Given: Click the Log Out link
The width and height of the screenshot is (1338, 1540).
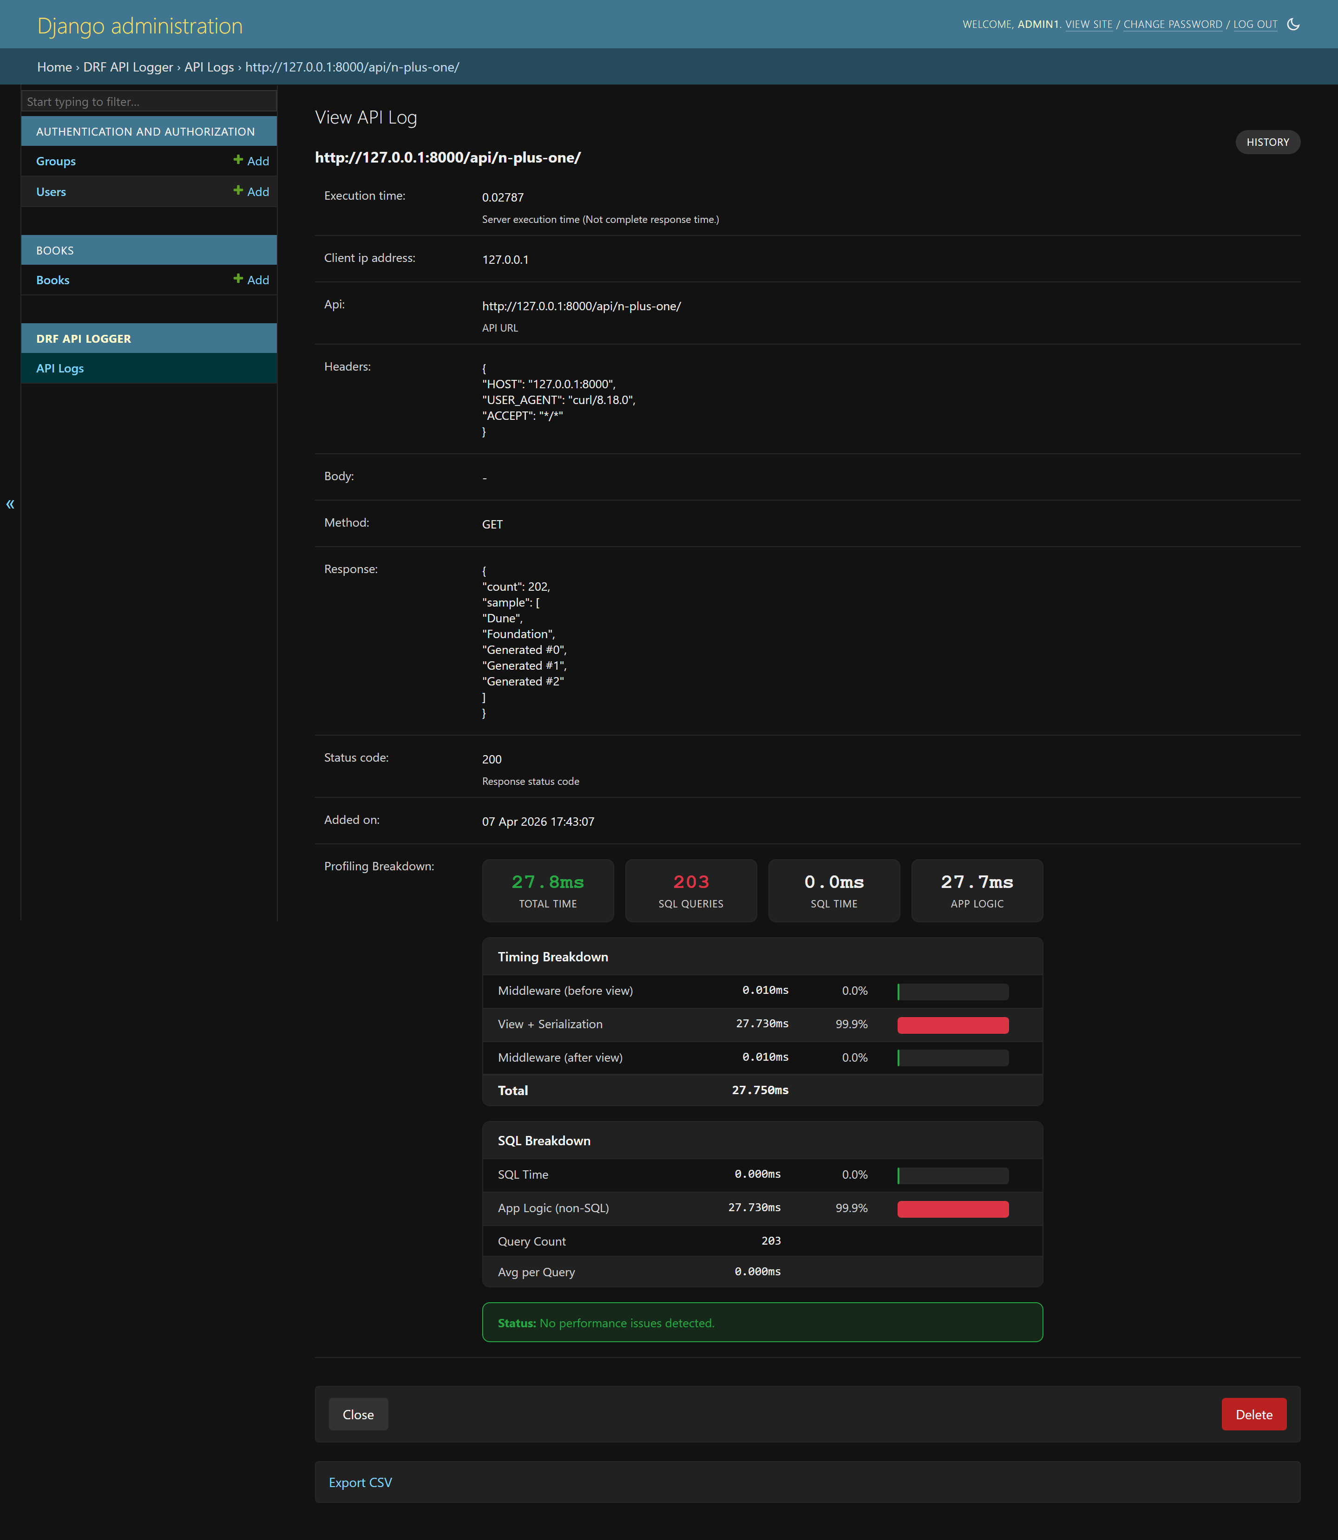Looking at the screenshot, I should point(1255,25).
